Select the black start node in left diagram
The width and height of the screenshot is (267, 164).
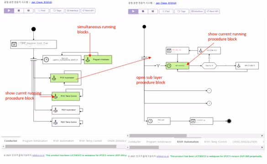point(33,29)
